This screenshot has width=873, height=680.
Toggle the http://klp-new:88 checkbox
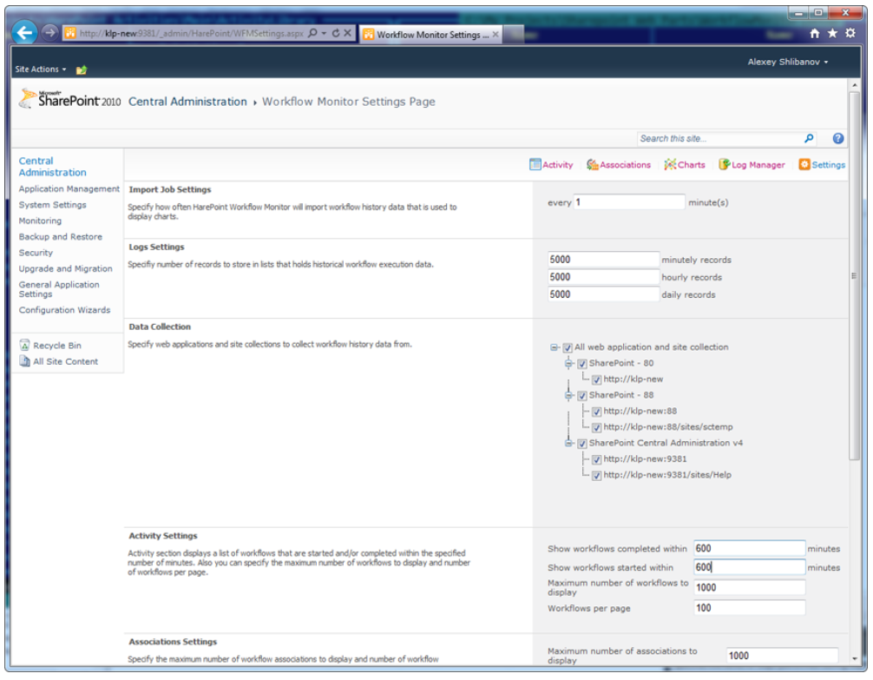click(596, 412)
